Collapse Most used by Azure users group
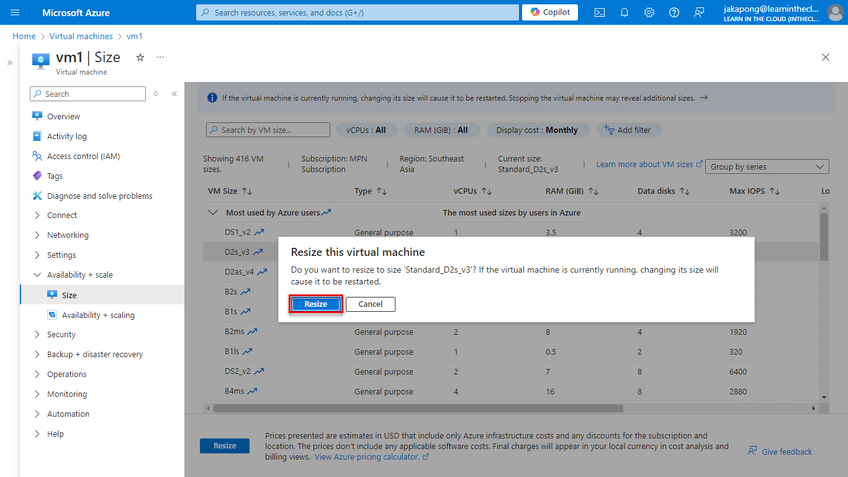Screen dimensions: 848x477 [213, 212]
